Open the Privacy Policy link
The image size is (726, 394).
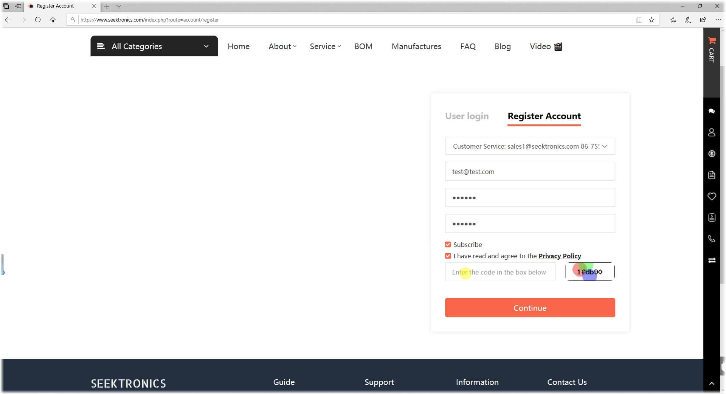(560, 256)
